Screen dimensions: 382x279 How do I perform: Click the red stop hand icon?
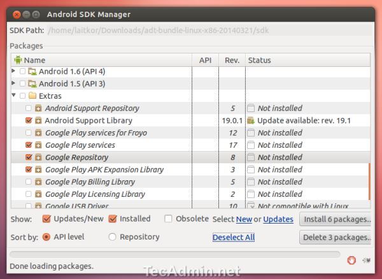[352, 260]
